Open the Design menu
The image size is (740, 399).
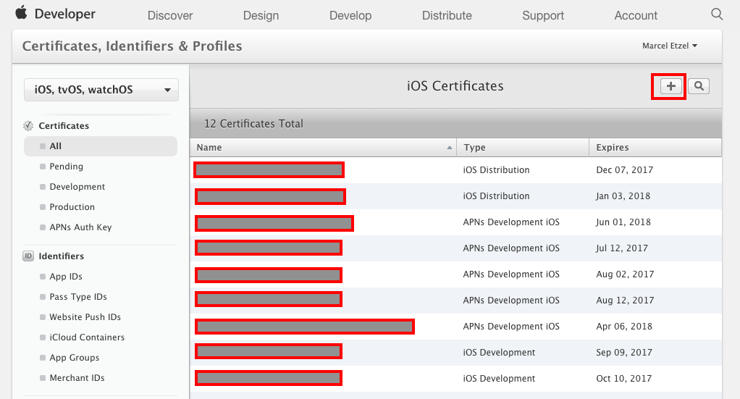point(261,16)
